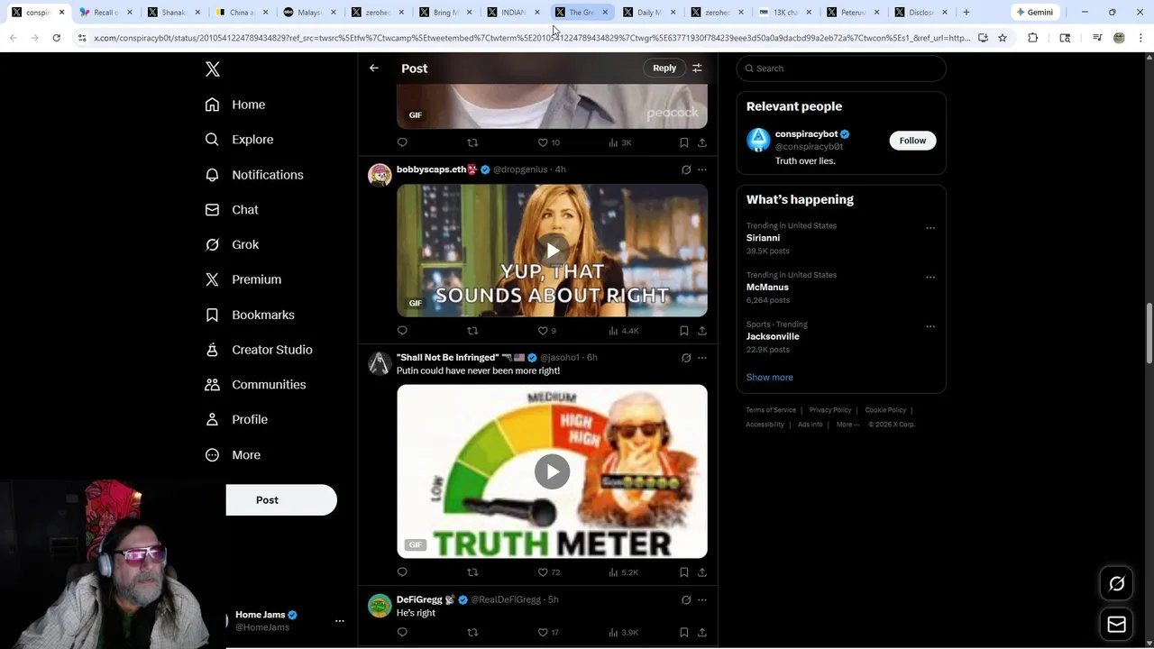This screenshot has width=1154, height=649.
Task: Reply to the bobbyscaps.eth post
Action: [402, 331]
